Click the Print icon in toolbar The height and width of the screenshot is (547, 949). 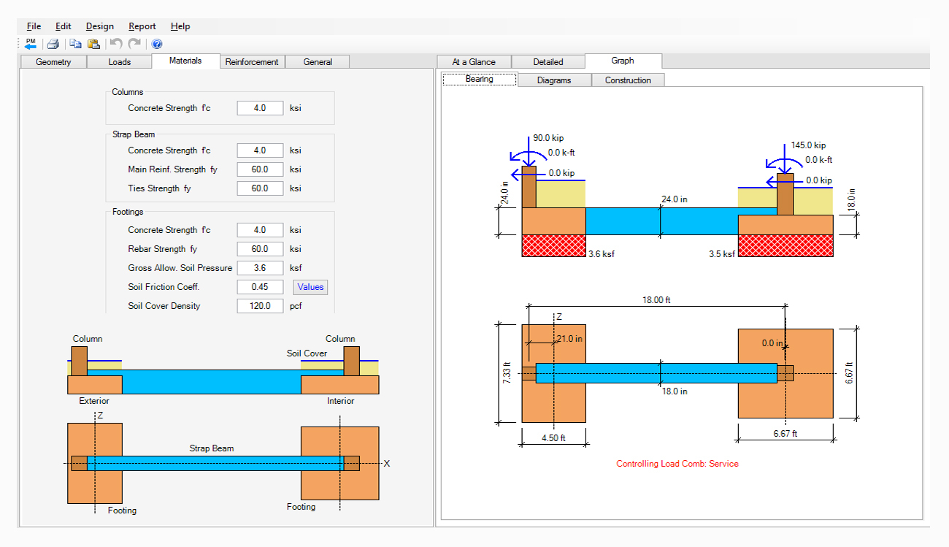[53, 44]
